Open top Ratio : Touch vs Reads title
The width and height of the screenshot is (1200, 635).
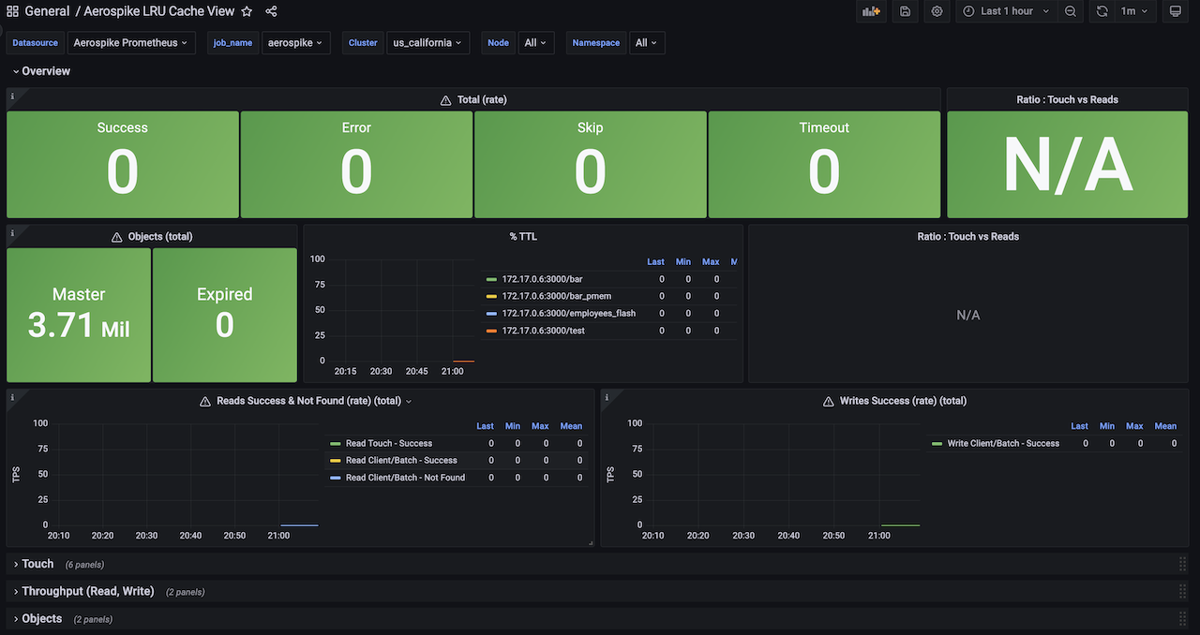pyautogui.click(x=1067, y=100)
